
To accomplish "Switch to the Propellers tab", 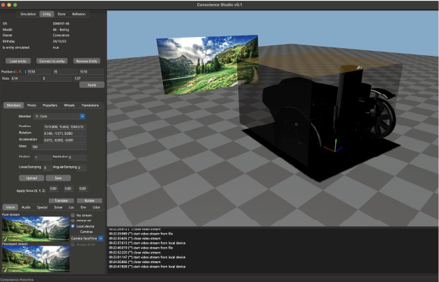I will tap(50, 105).
